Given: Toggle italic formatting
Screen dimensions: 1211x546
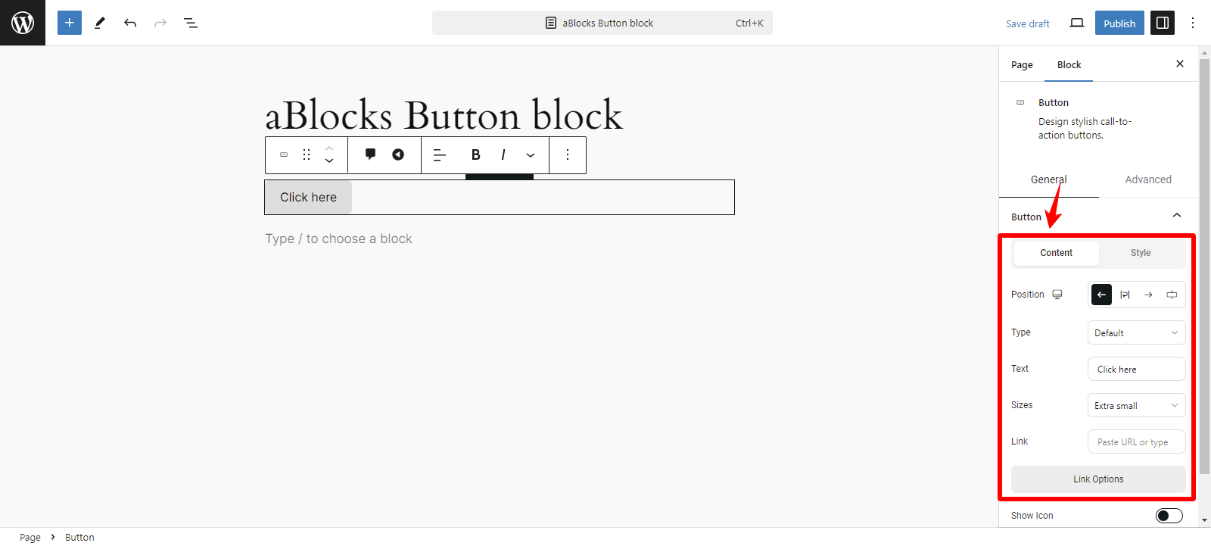Looking at the screenshot, I should click(503, 154).
